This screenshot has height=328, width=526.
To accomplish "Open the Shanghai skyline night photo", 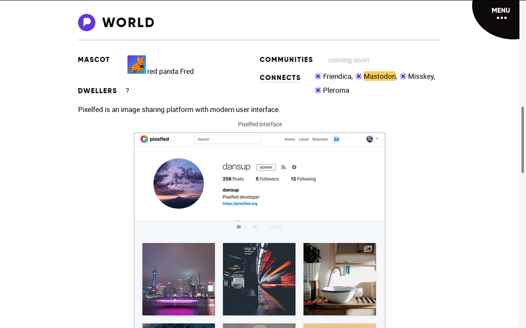I will 179,279.
